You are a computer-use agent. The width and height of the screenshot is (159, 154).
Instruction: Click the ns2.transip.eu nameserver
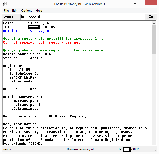pyautogui.click(x=24, y=109)
